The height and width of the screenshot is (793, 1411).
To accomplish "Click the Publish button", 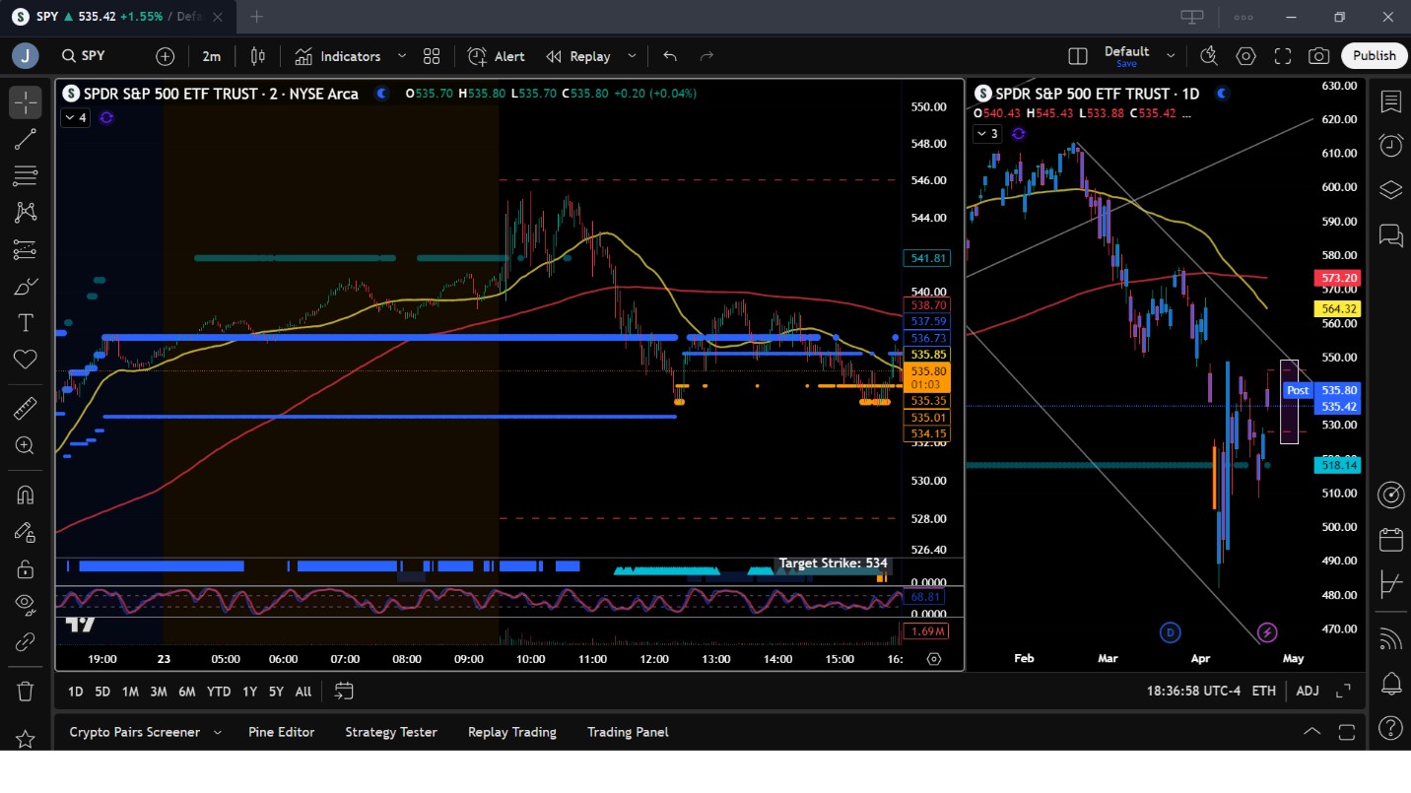I will pos(1375,56).
